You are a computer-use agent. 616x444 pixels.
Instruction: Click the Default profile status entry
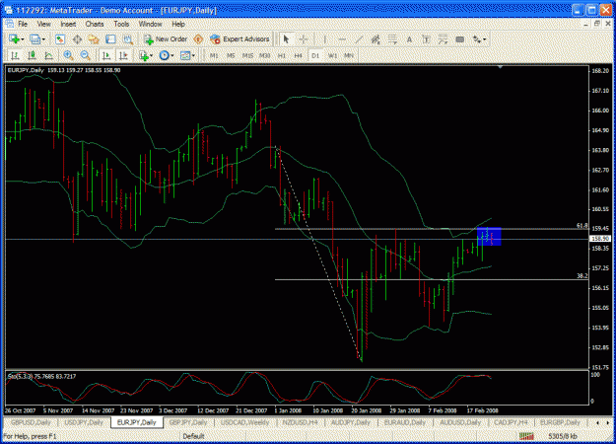[194, 436]
